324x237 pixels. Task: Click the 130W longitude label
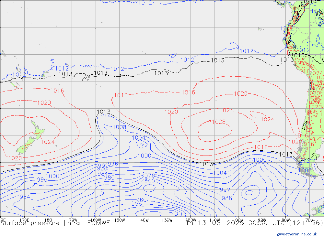click(x=167, y=220)
